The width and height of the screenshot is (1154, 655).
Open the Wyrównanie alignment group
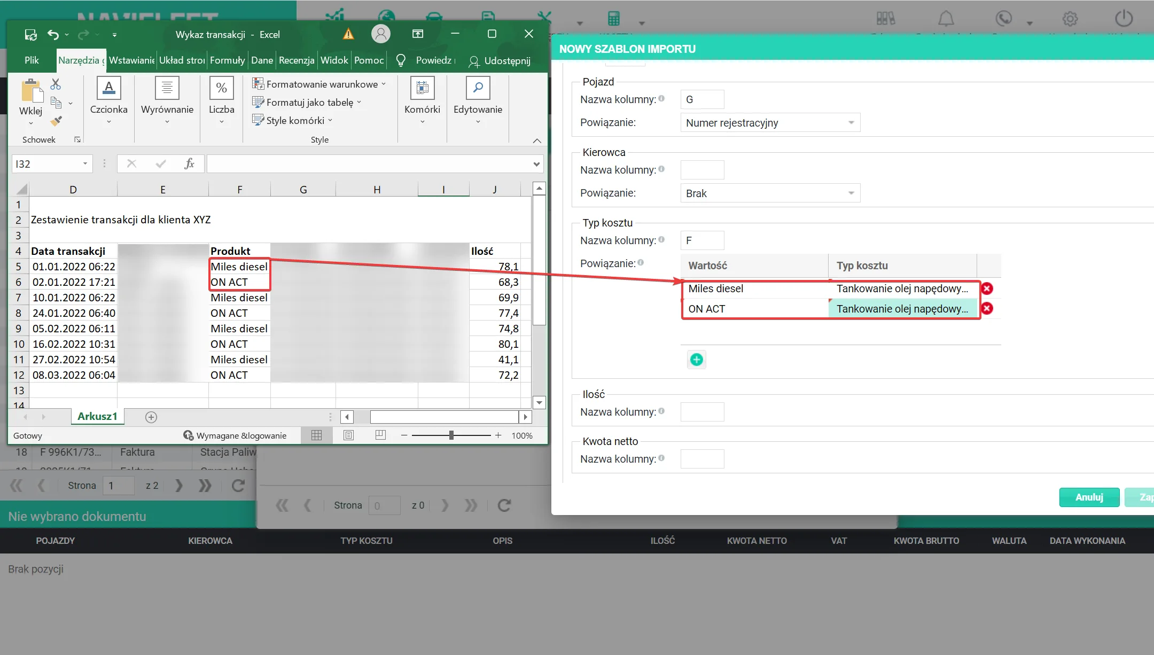click(x=167, y=101)
